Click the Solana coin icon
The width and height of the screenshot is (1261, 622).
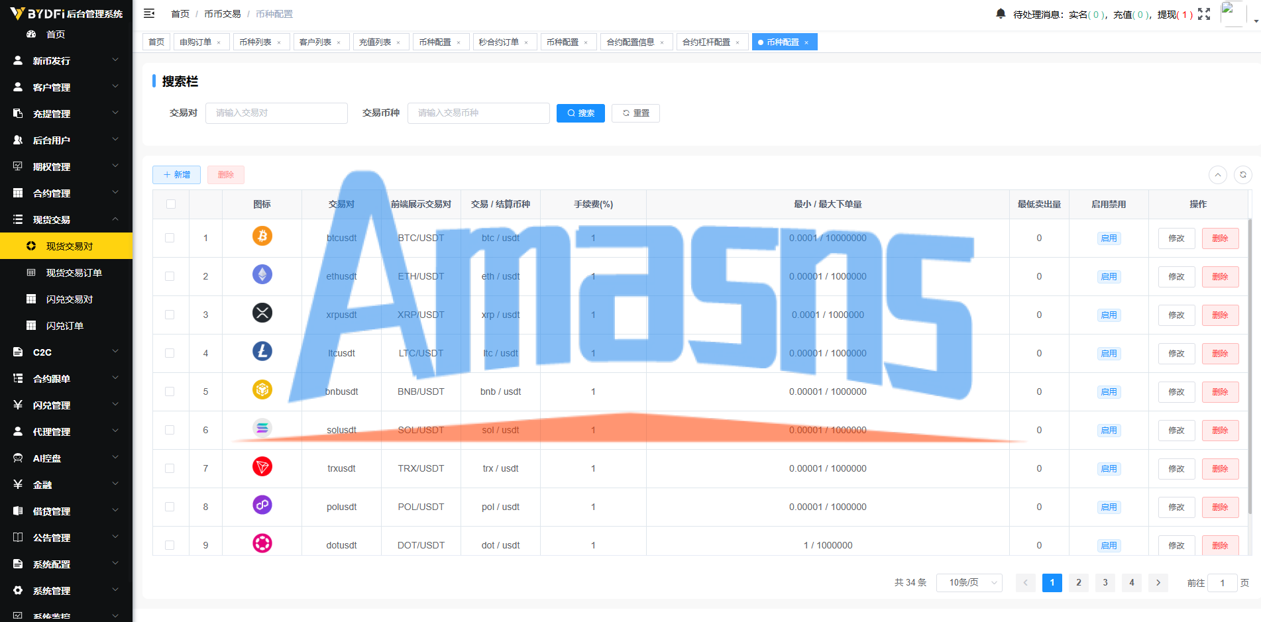tap(262, 428)
